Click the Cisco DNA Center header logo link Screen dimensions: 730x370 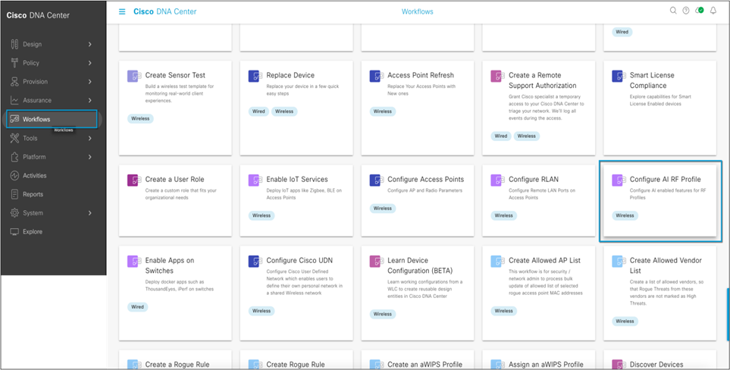click(164, 11)
